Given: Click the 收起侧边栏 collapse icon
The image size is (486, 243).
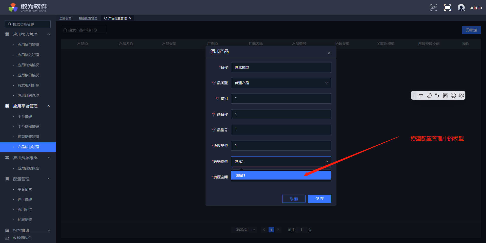Looking at the screenshot, I should pos(7,238).
